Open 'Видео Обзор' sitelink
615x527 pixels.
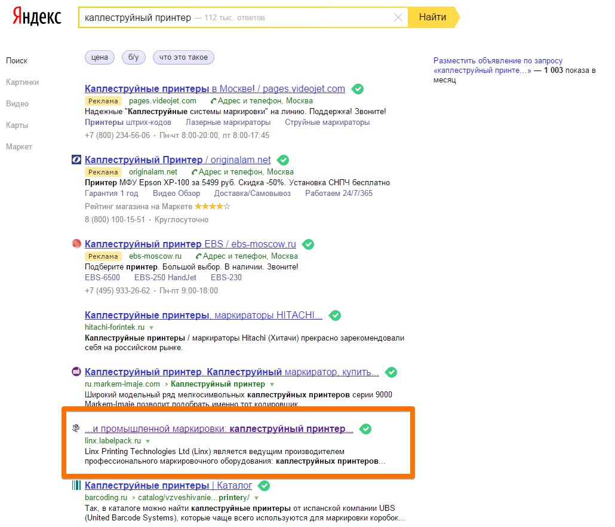(177, 194)
